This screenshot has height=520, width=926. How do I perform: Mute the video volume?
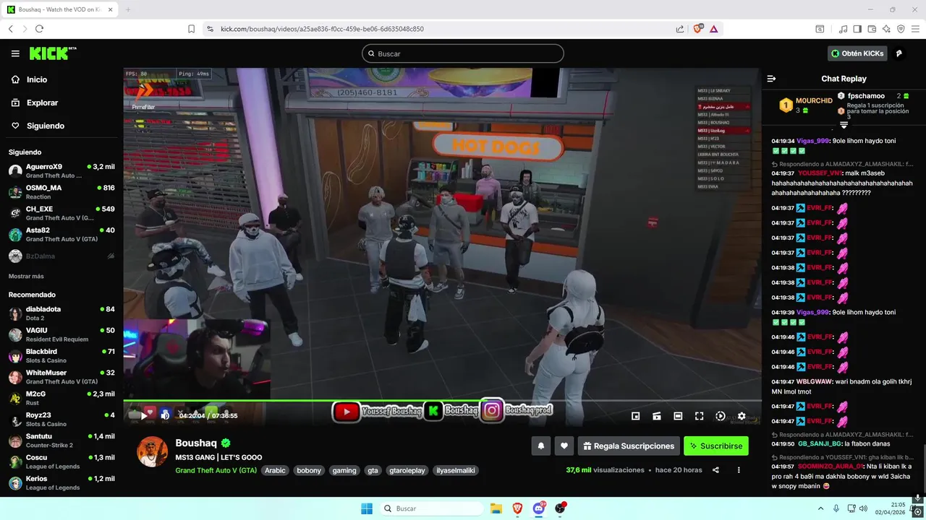click(165, 415)
